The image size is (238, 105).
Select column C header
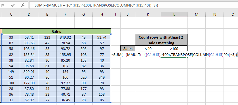point(11,14)
